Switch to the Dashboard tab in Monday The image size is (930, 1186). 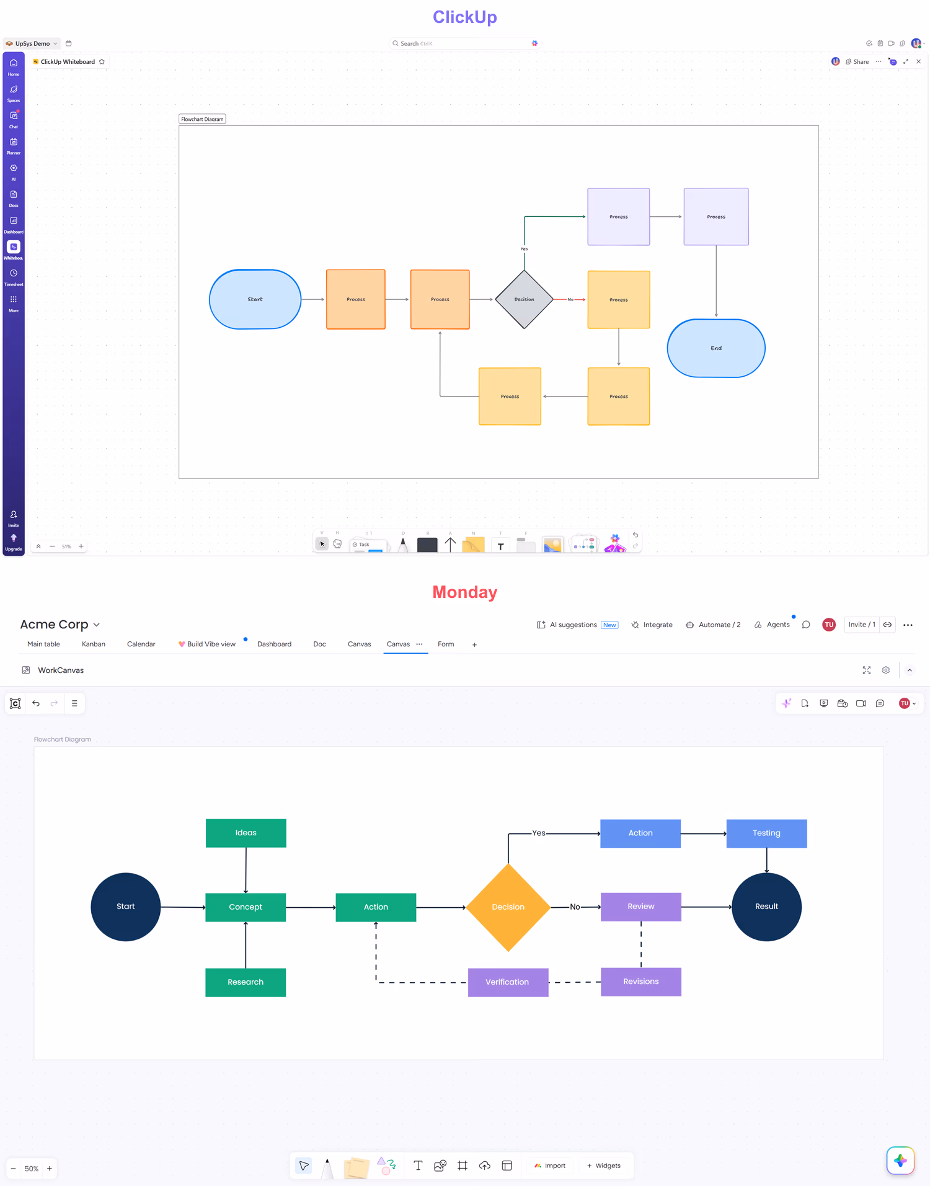(x=275, y=644)
